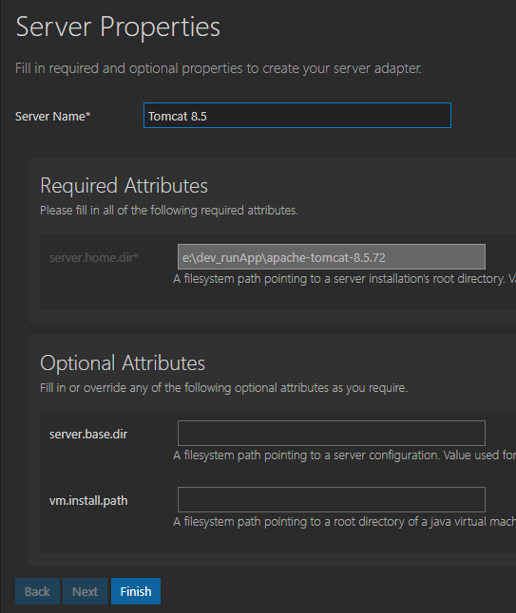Click the java virtual machine path description
Image resolution: width=516 pixels, height=613 pixels.
pos(345,522)
